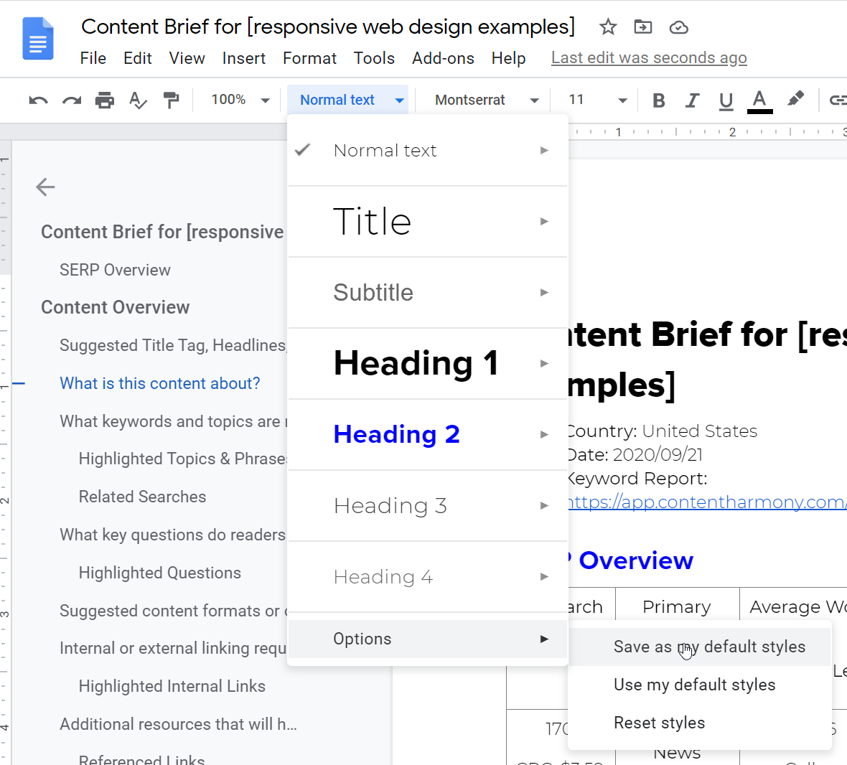Open the text color picker
This screenshot has height=765, width=847.
759,101
